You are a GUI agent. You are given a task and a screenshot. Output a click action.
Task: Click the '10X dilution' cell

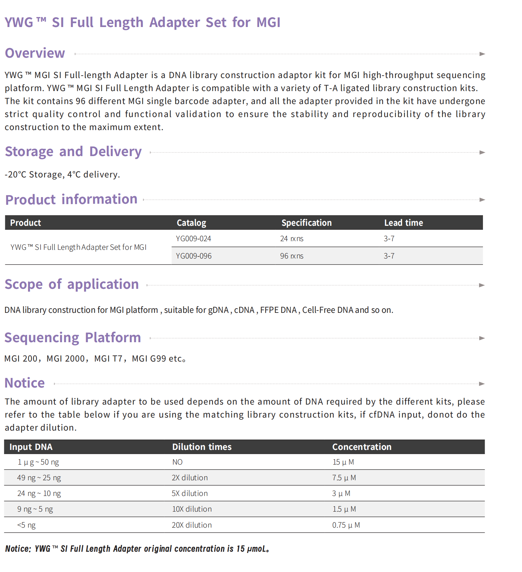click(x=192, y=509)
